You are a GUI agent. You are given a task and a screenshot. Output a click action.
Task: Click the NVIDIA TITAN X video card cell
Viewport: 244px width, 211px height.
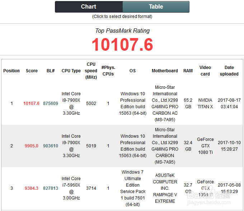[x=205, y=103]
